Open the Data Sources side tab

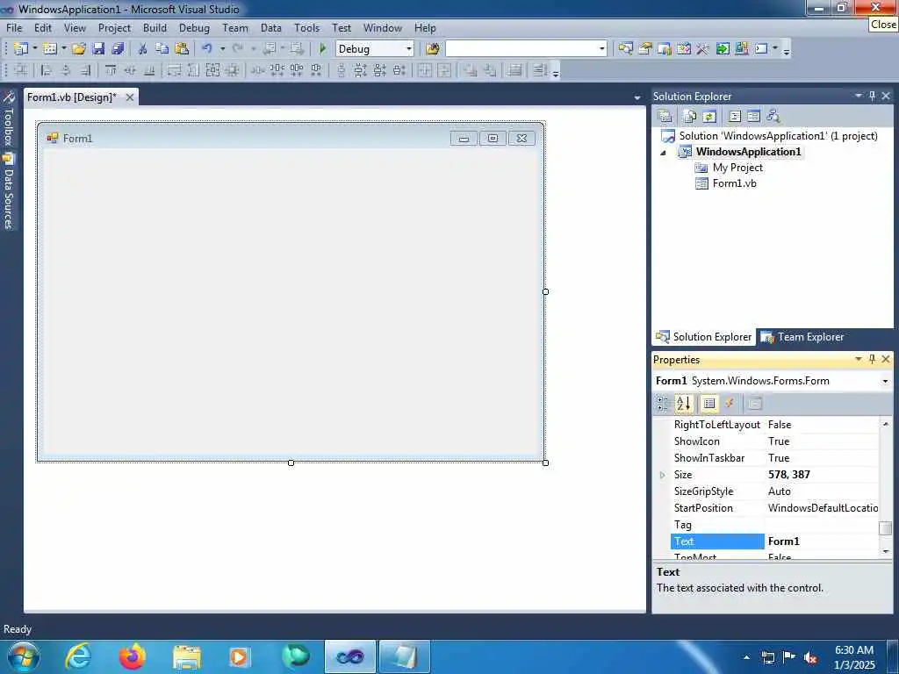click(x=9, y=191)
